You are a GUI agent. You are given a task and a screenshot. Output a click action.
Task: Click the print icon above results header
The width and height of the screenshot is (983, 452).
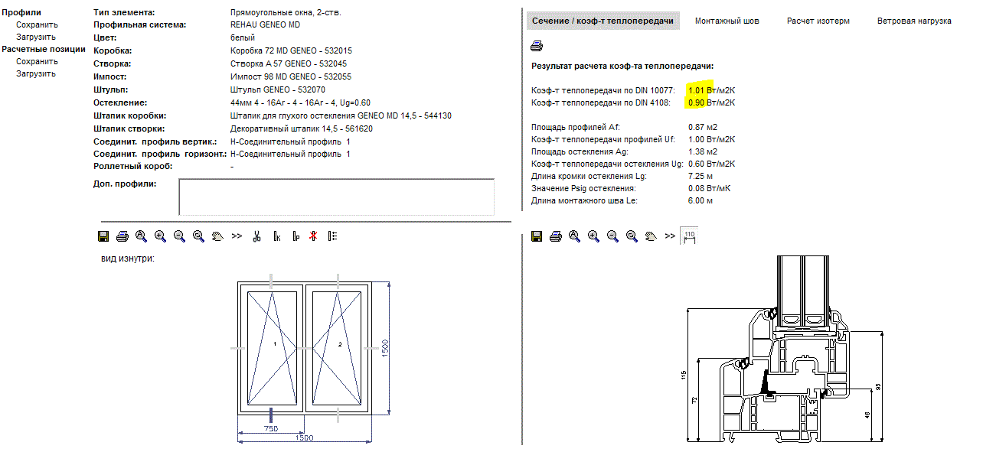point(537,47)
